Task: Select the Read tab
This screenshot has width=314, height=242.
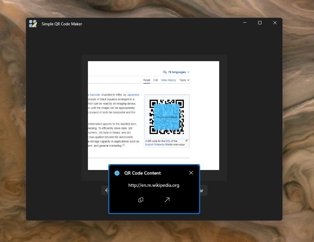Action: pos(147,80)
